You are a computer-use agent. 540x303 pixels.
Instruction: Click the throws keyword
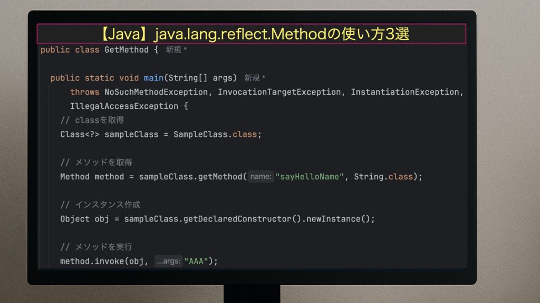point(84,92)
